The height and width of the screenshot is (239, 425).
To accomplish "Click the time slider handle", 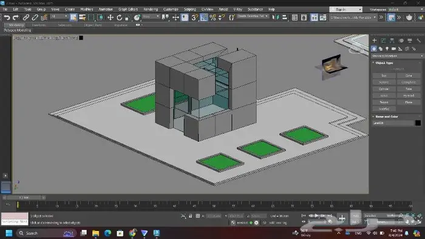I will [x=24, y=198].
